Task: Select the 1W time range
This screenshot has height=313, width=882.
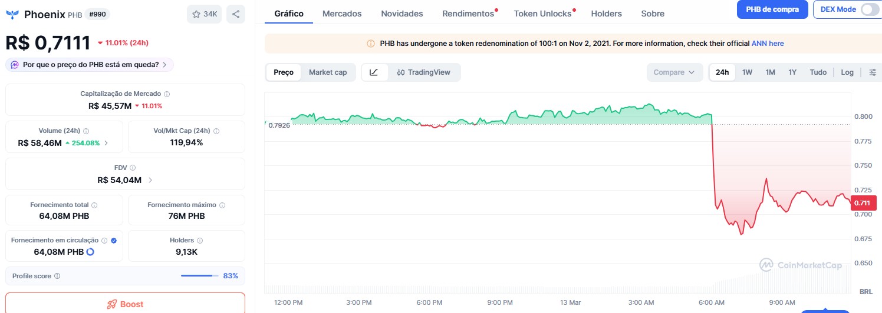Action: point(747,72)
